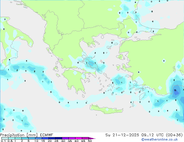Click the legend label '45'

point(83,141)
